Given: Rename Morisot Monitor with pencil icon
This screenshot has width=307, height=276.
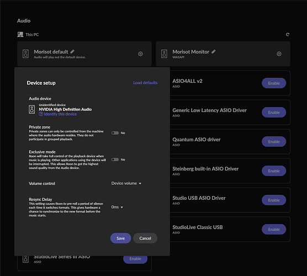Looking at the screenshot, I should (214, 52).
